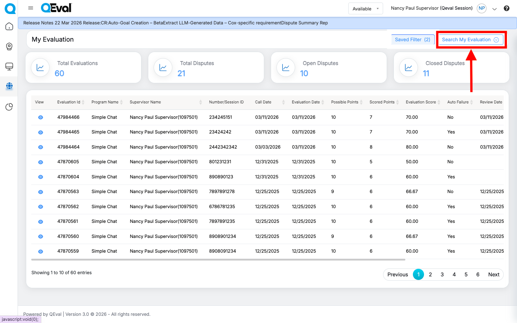Click the Total Evaluations chart icon
The width and height of the screenshot is (517, 323).
pyautogui.click(x=40, y=67)
